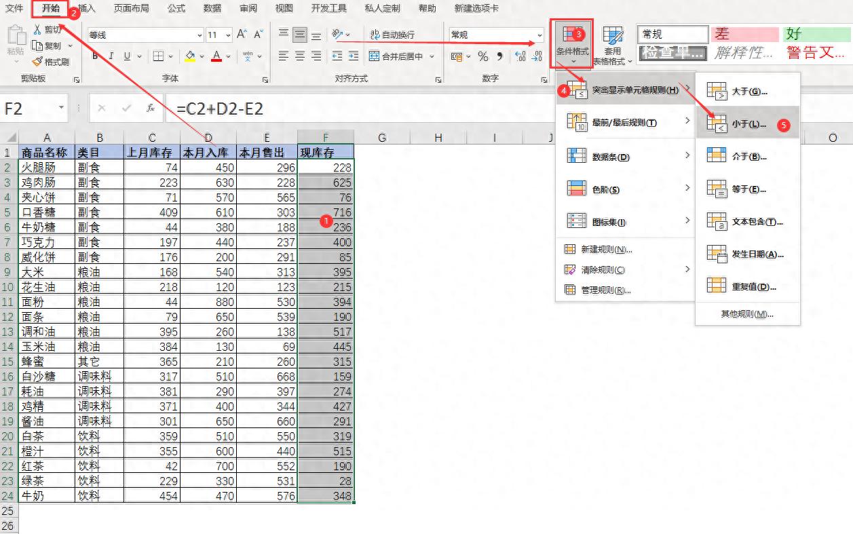Viewport: 853px width, 534px height.
Task: Open the font size dropdown showing 11
Action: [229, 35]
